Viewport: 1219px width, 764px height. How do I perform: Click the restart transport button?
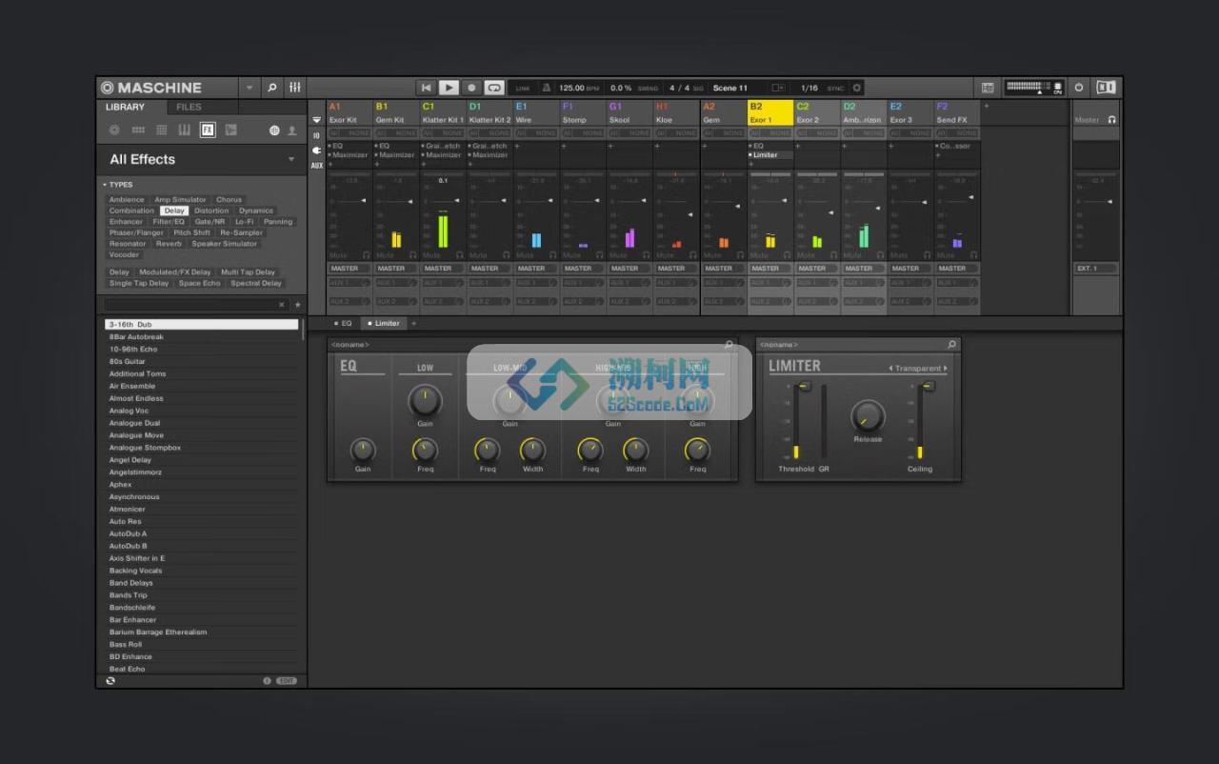(427, 88)
